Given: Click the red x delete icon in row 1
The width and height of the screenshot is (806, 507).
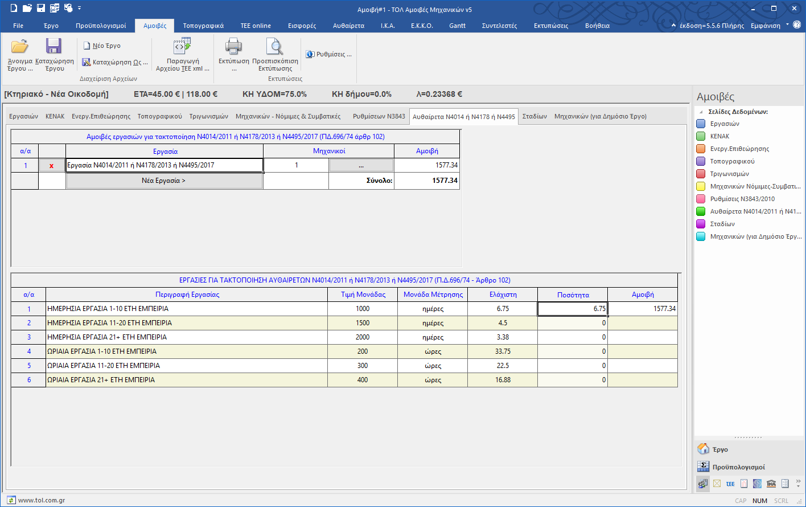Looking at the screenshot, I should pyautogui.click(x=52, y=166).
